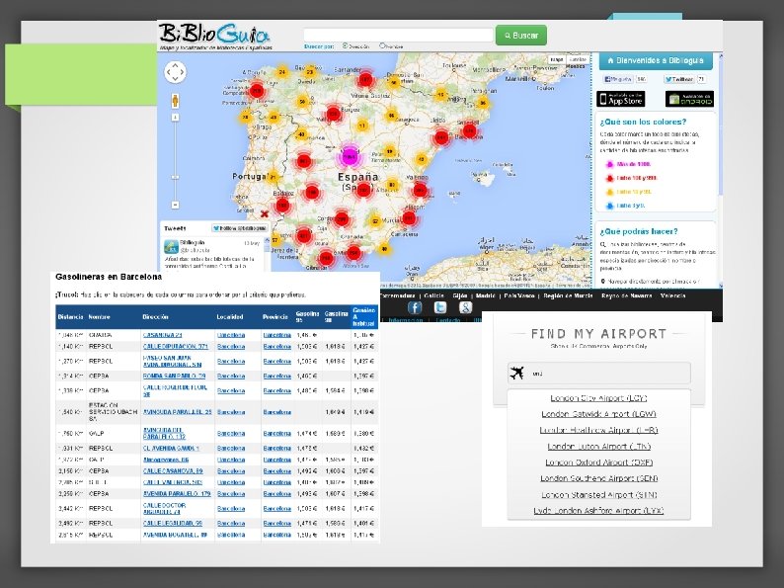Image resolution: width=784 pixels, height=588 pixels.
Task: Click the BiblioGuia sidebar scrollbar
Action: [721, 126]
